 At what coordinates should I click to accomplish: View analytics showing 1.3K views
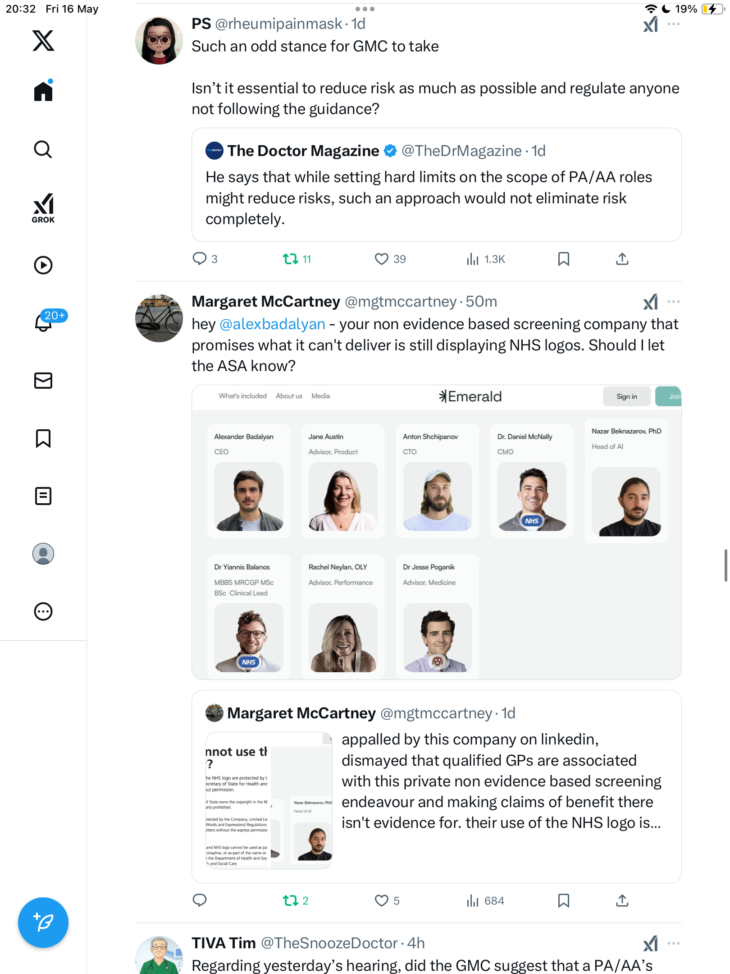click(485, 259)
